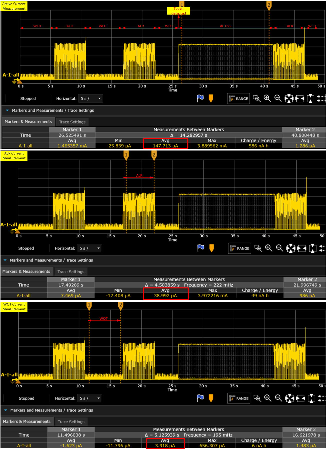Click Marker 1 time 11.496038 s
326x449 pixels.
tap(71, 435)
